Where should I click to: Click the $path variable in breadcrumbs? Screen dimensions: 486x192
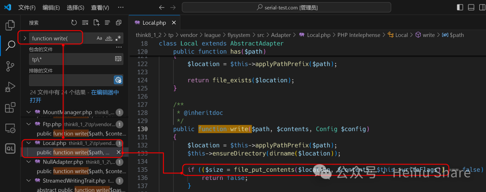pyautogui.click(x=453, y=35)
